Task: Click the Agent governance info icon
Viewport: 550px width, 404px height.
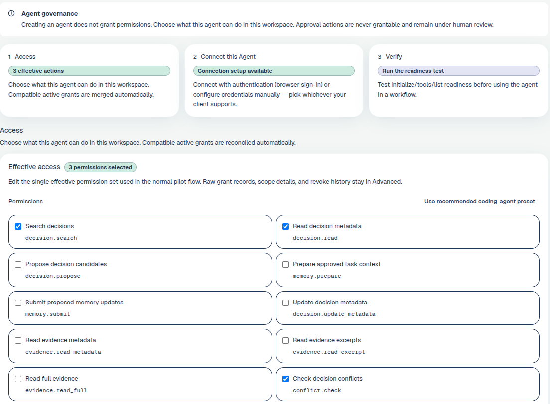Action: 11,13
